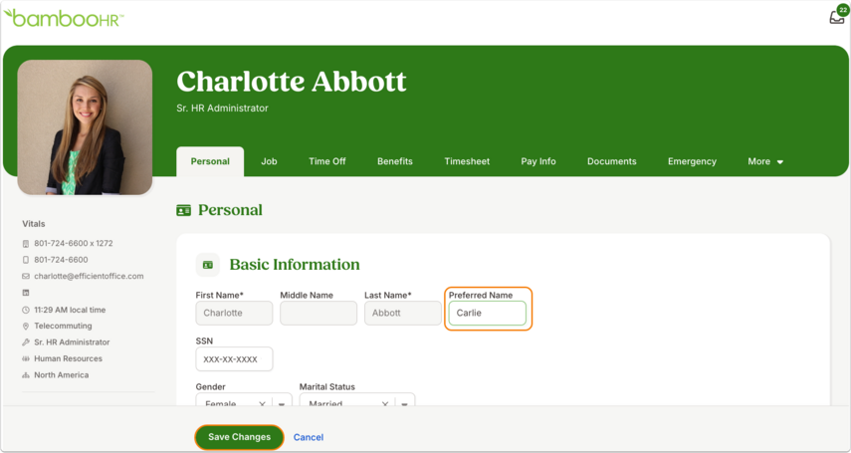Focus the Middle Name field
This screenshot has height=453, width=851.
[x=319, y=313]
